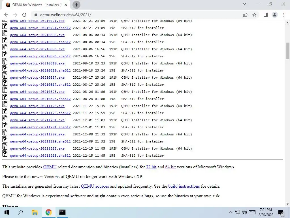Open qemu-w64-setup-20210806.sha512 link
Image resolution: width=290 pixels, height=218 pixels.
point(40,56)
